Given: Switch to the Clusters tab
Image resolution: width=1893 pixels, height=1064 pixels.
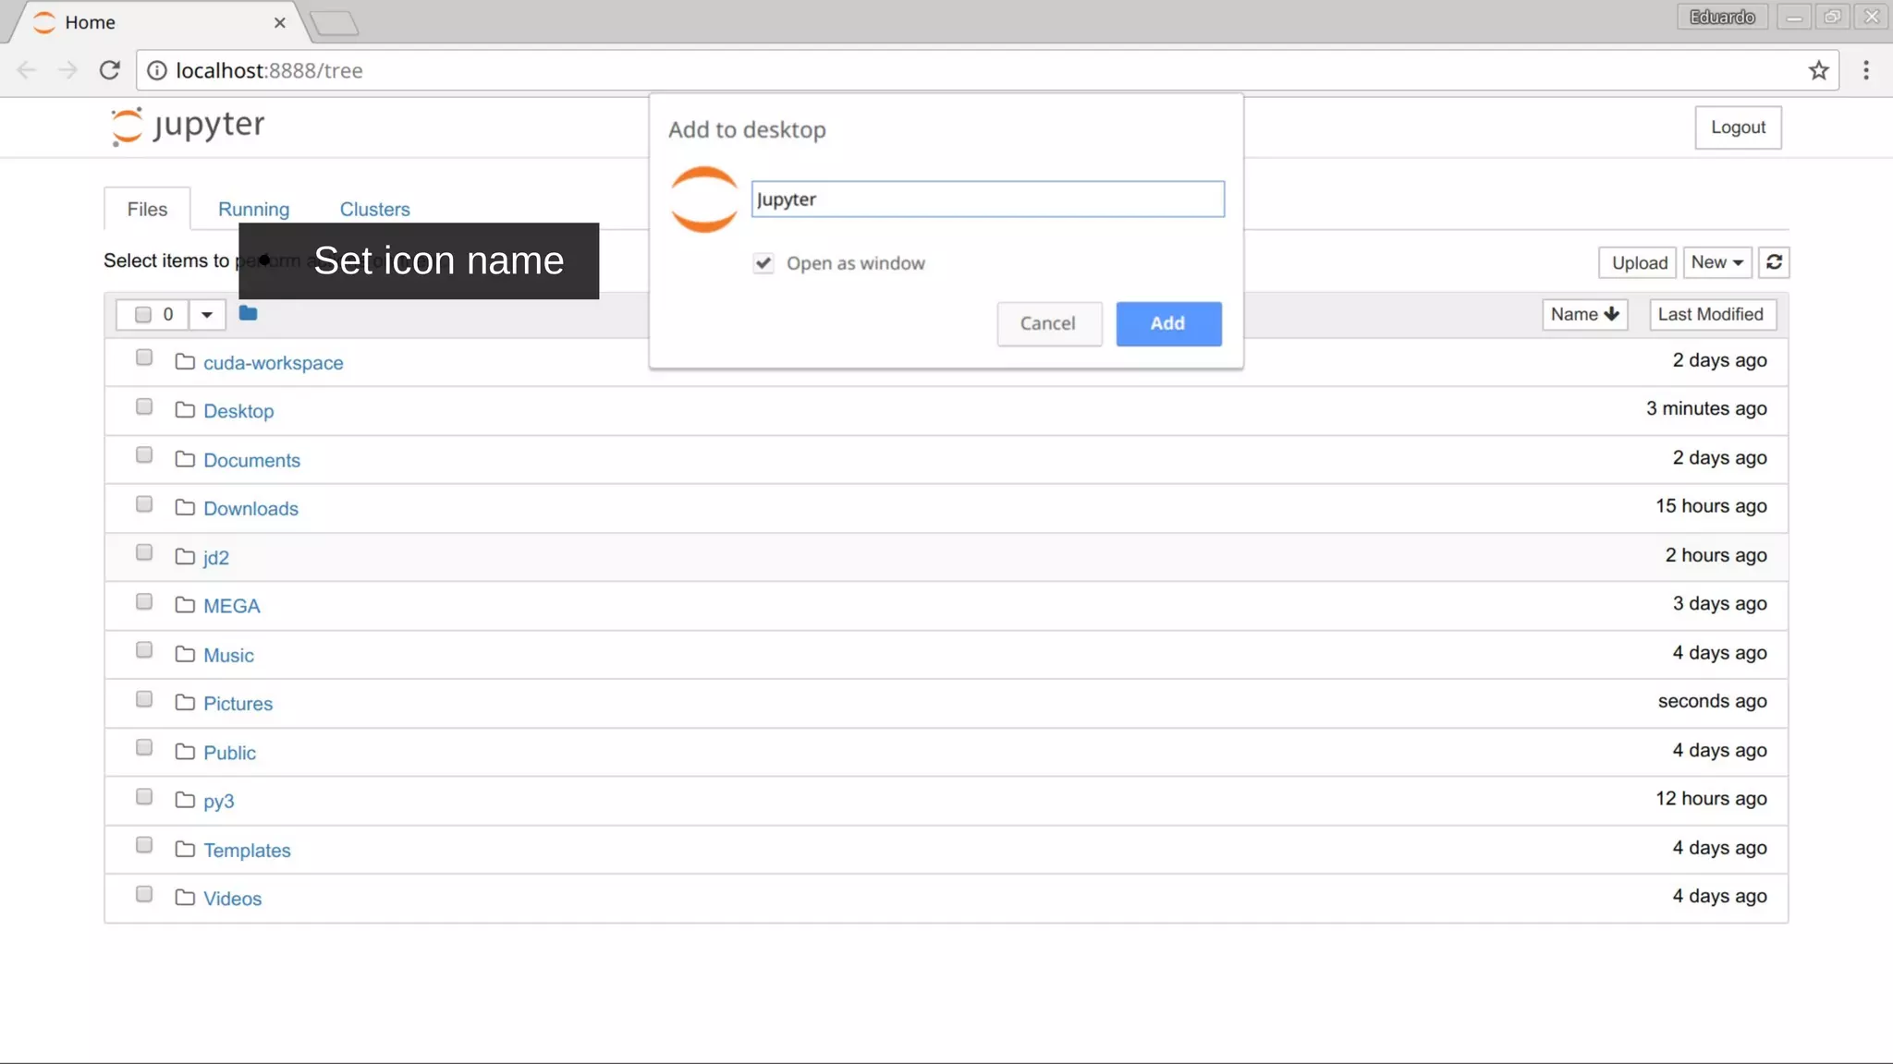Looking at the screenshot, I should (x=374, y=209).
